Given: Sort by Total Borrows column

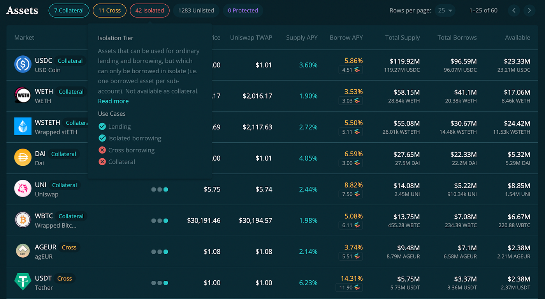Looking at the screenshot, I should [x=457, y=37].
